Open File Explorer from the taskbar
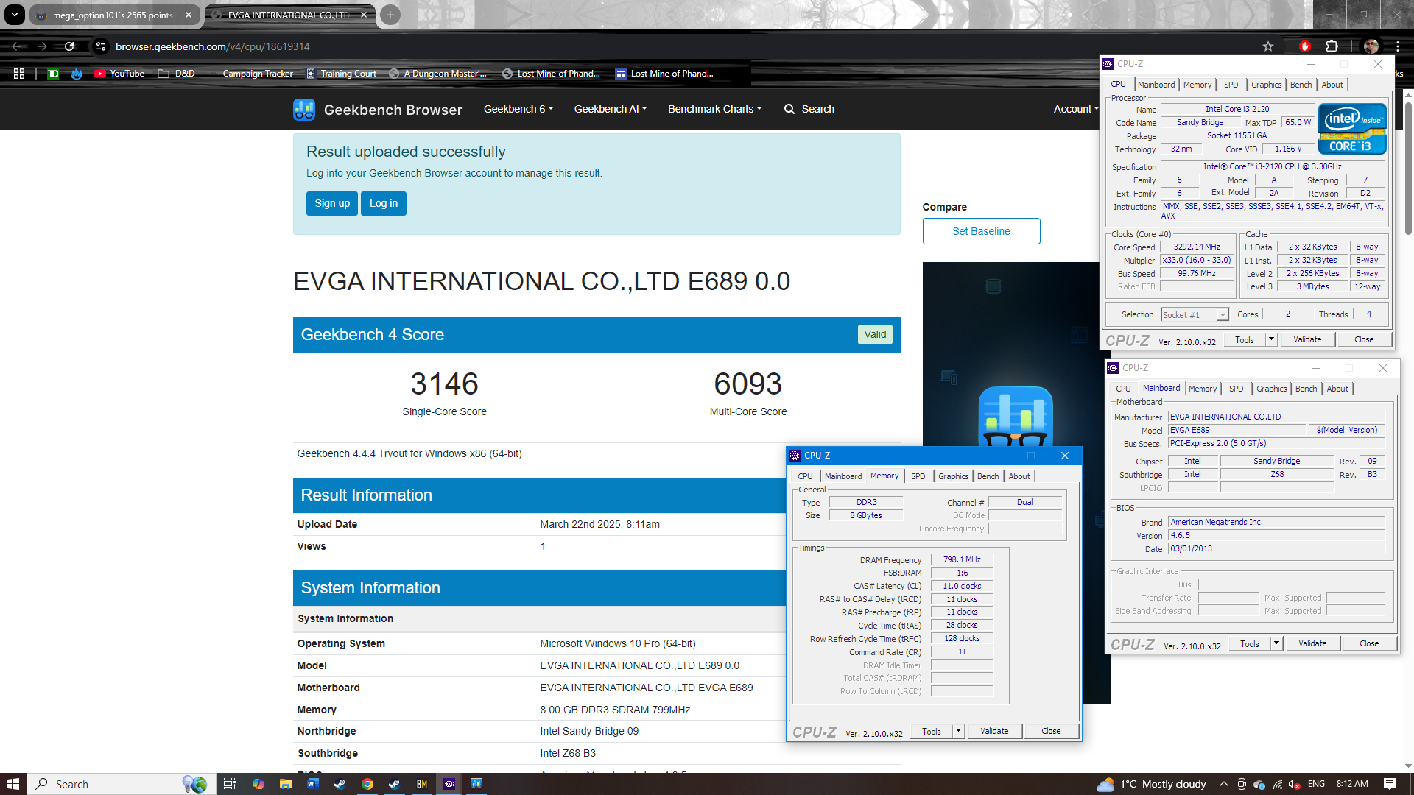 (x=286, y=784)
